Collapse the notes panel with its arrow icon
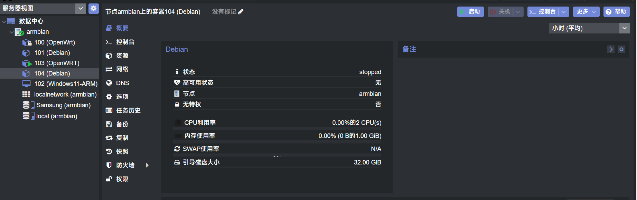 [x=611, y=49]
